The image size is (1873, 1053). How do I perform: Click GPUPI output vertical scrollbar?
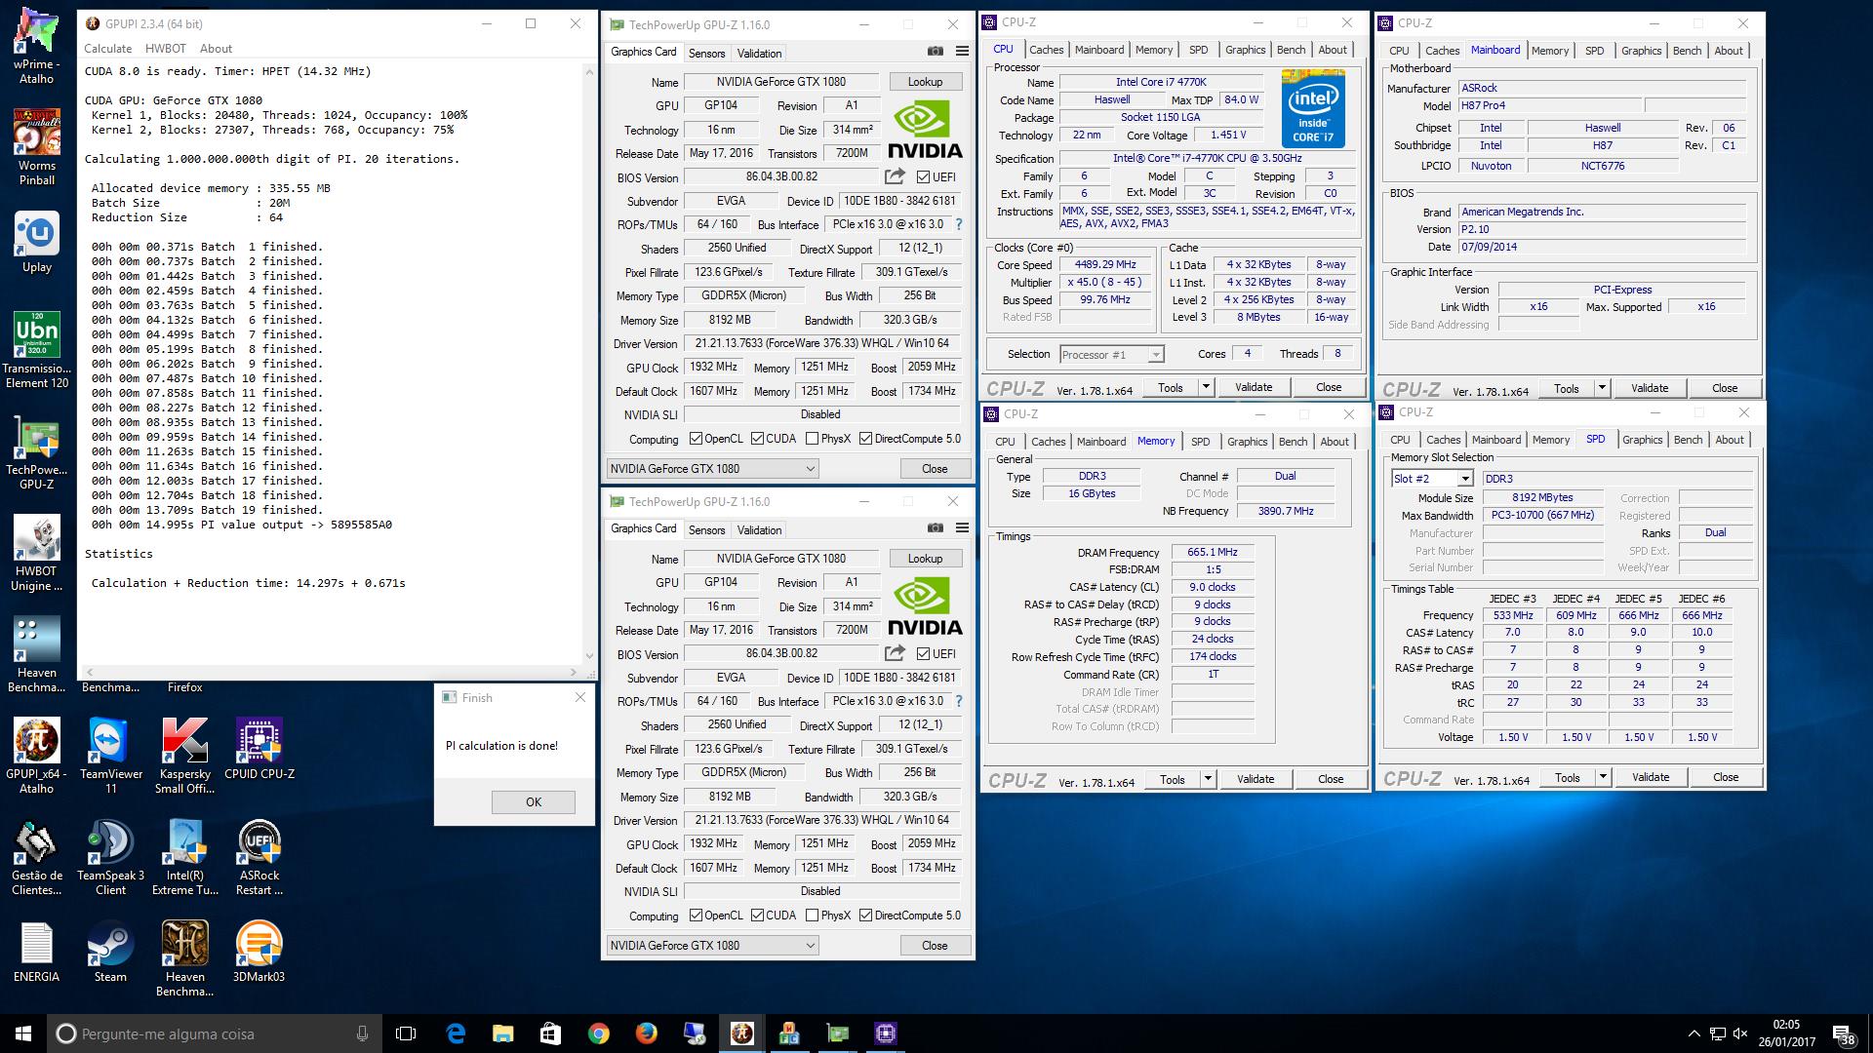589,363
